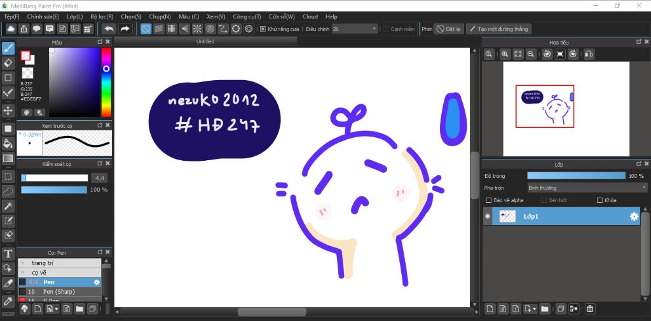Adjust Độ trong layer opacity slider

coord(576,176)
